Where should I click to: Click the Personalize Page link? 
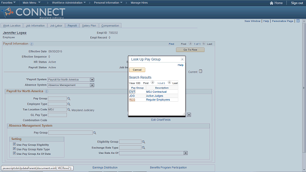click(x=283, y=21)
